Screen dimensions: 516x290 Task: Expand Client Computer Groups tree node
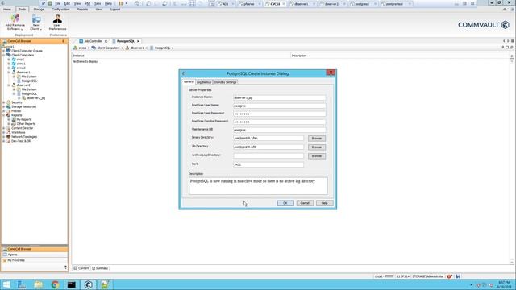[x=4, y=51]
